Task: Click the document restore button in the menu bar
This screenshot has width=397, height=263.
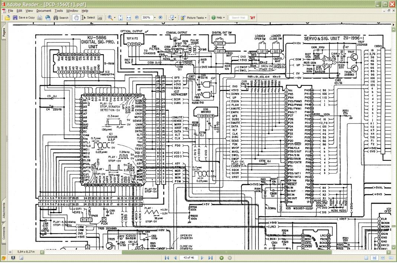Action: (389, 10)
